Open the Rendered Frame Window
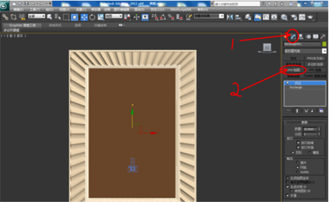 coord(302,17)
